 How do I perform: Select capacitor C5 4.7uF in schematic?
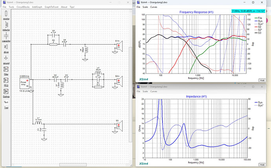[53, 35]
